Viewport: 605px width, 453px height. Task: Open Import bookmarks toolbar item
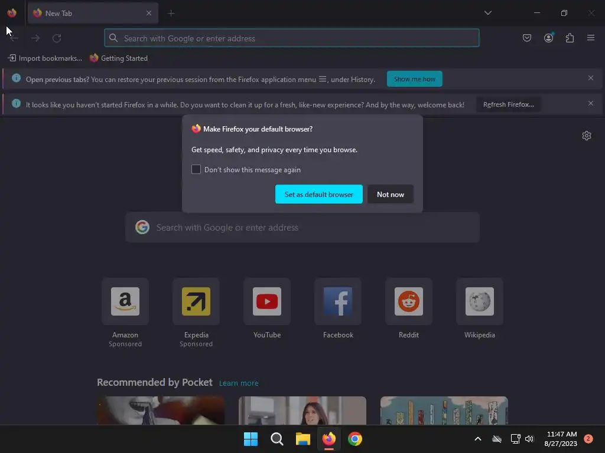(x=45, y=58)
